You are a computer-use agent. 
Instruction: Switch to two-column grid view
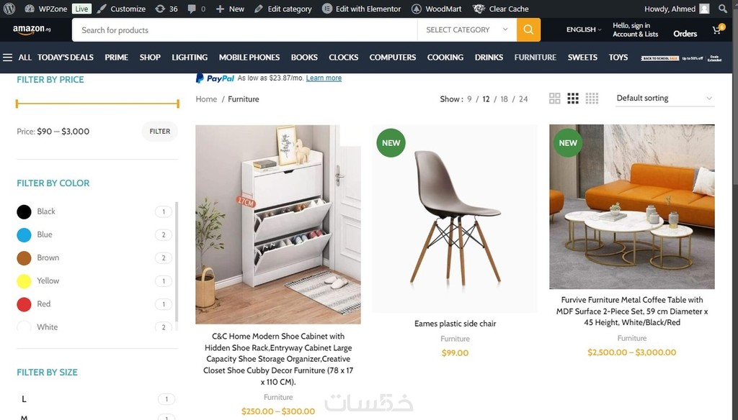coord(554,99)
